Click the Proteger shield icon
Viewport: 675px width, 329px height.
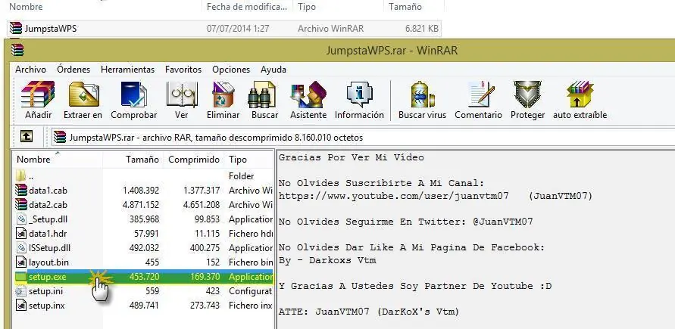coord(527,95)
